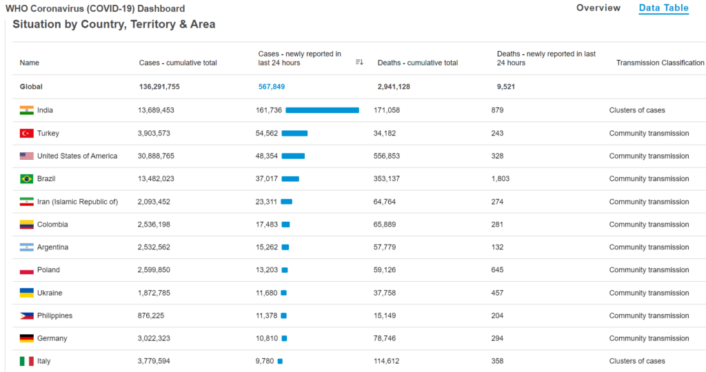The width and height of the screenshot is (706, 372).
Task: Click United States' newly reported cases bar
Action: click(x=293, y=156)
